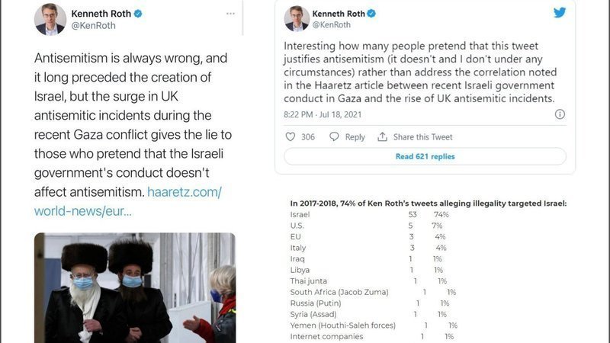Click the Share this Tweet label
The height and width of the screenshot is (343, 610).
pyautogui.click(x=423, y=137)
